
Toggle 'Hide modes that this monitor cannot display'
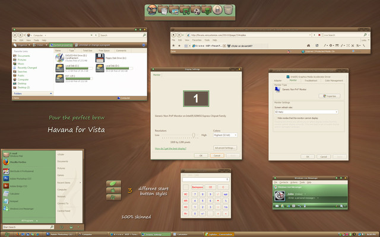pyautogui.click(x=276, y=118)
